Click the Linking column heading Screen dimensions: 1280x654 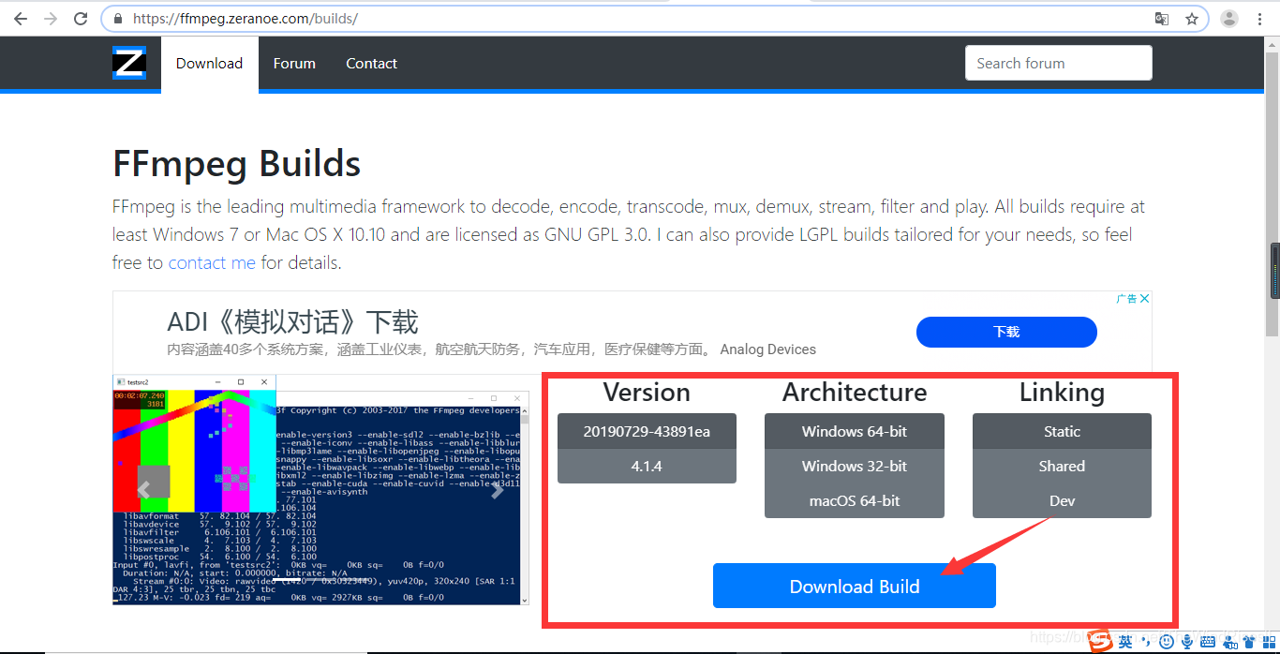click(x=1062, y=392)
